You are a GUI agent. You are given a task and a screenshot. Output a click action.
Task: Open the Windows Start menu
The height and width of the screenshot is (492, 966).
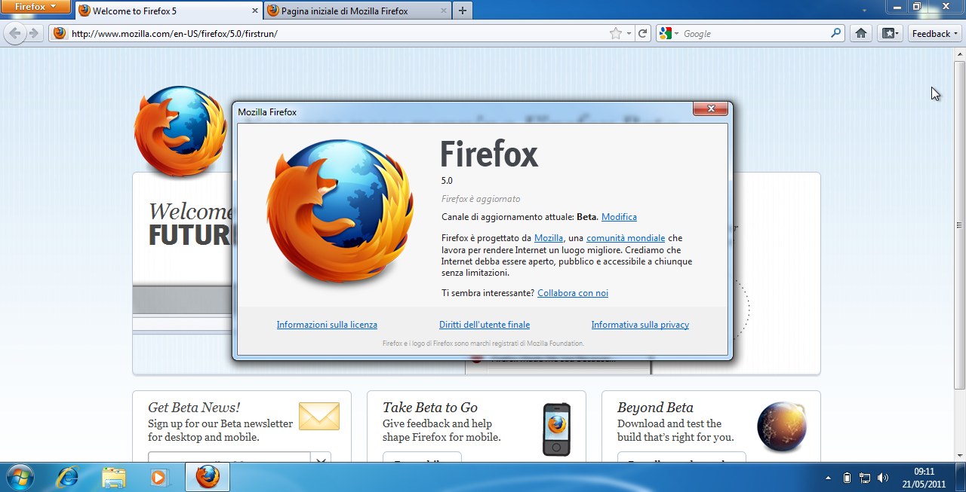[x=19, y=478]
